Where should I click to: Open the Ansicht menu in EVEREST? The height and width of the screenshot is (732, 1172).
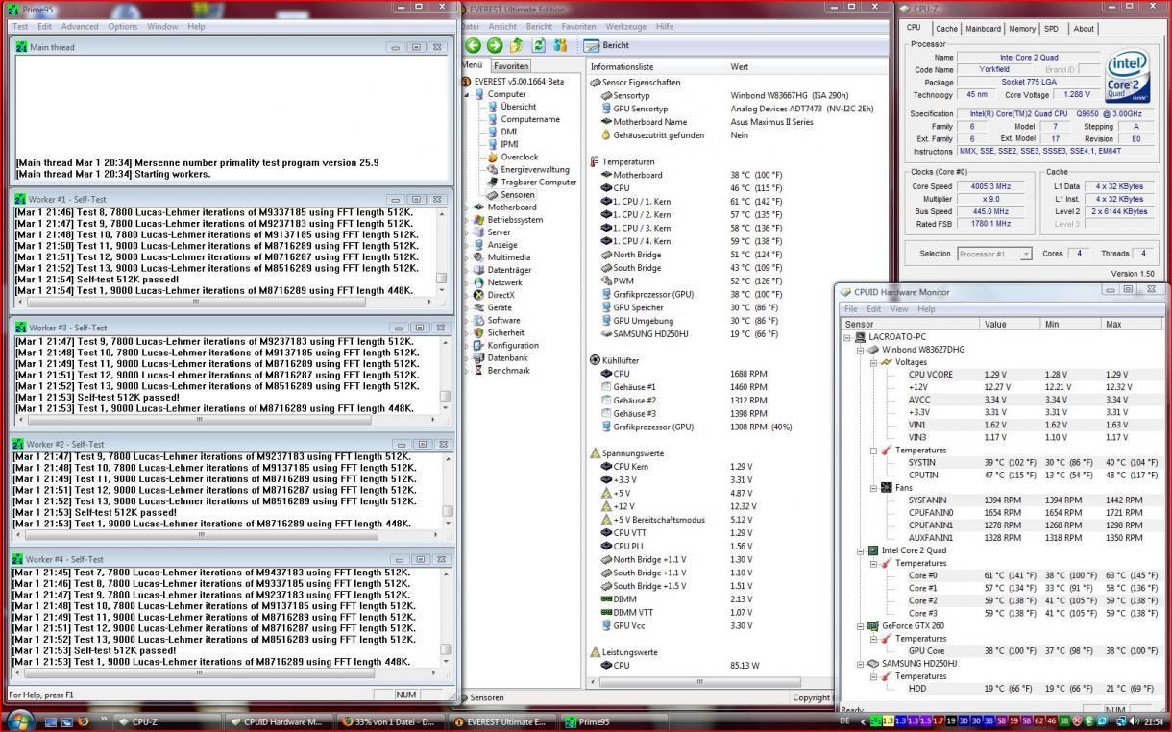coord(502,26)
